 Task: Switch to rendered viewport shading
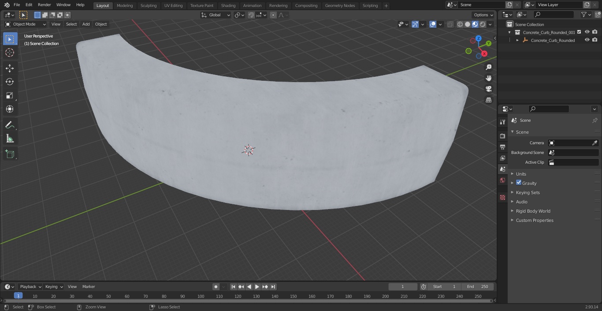click(483, 24)
